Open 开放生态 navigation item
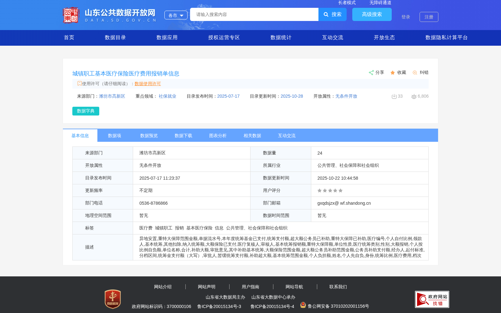This screenshot has width=501, height=313. click(x=385, y=38)
